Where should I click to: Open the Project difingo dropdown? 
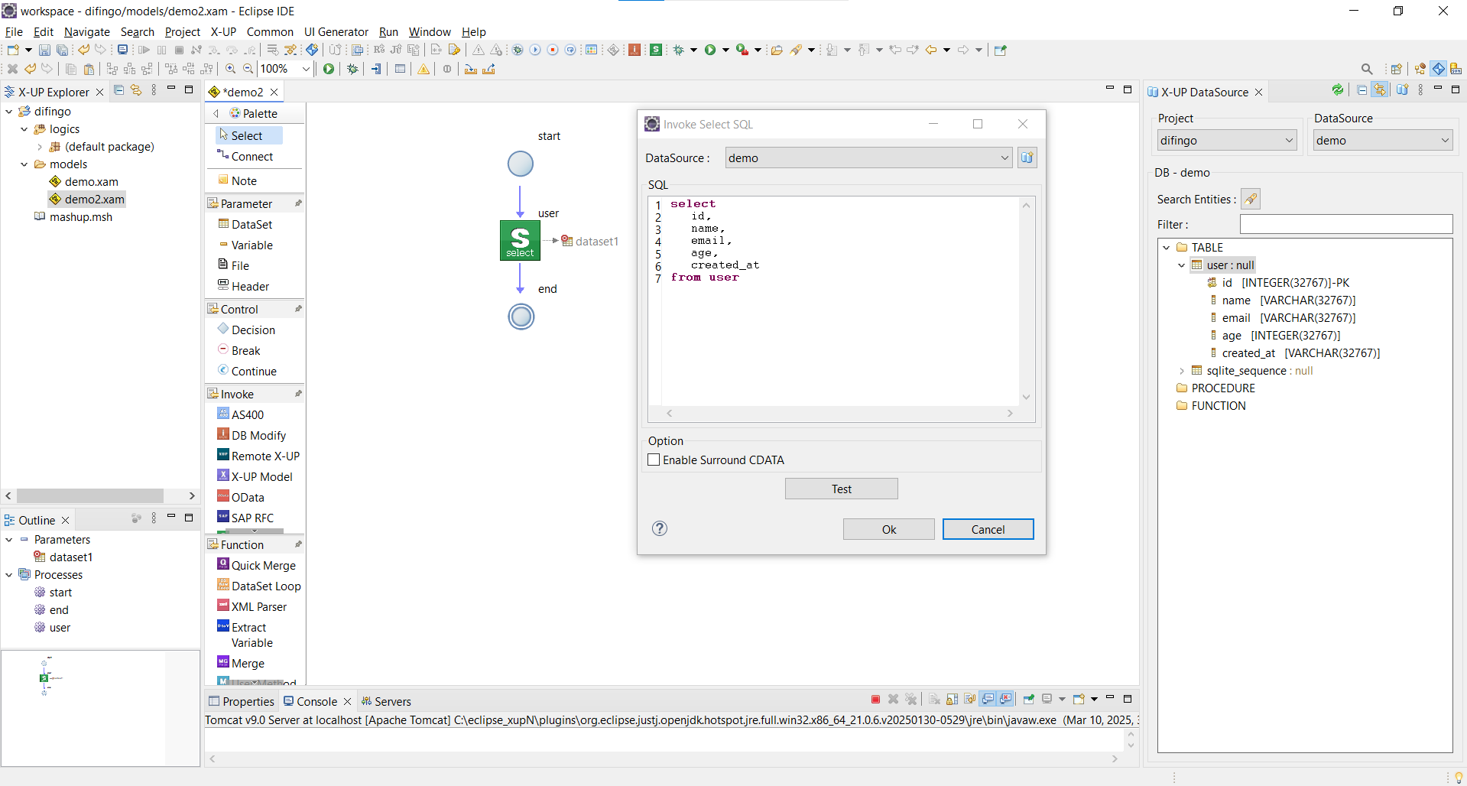coord(1226,141)
